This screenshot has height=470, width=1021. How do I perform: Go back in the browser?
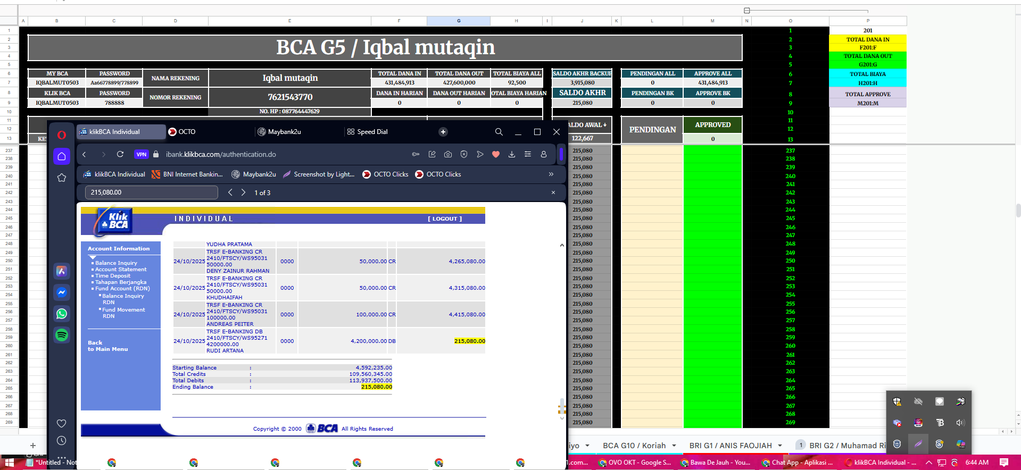click(x=84, y=154)
